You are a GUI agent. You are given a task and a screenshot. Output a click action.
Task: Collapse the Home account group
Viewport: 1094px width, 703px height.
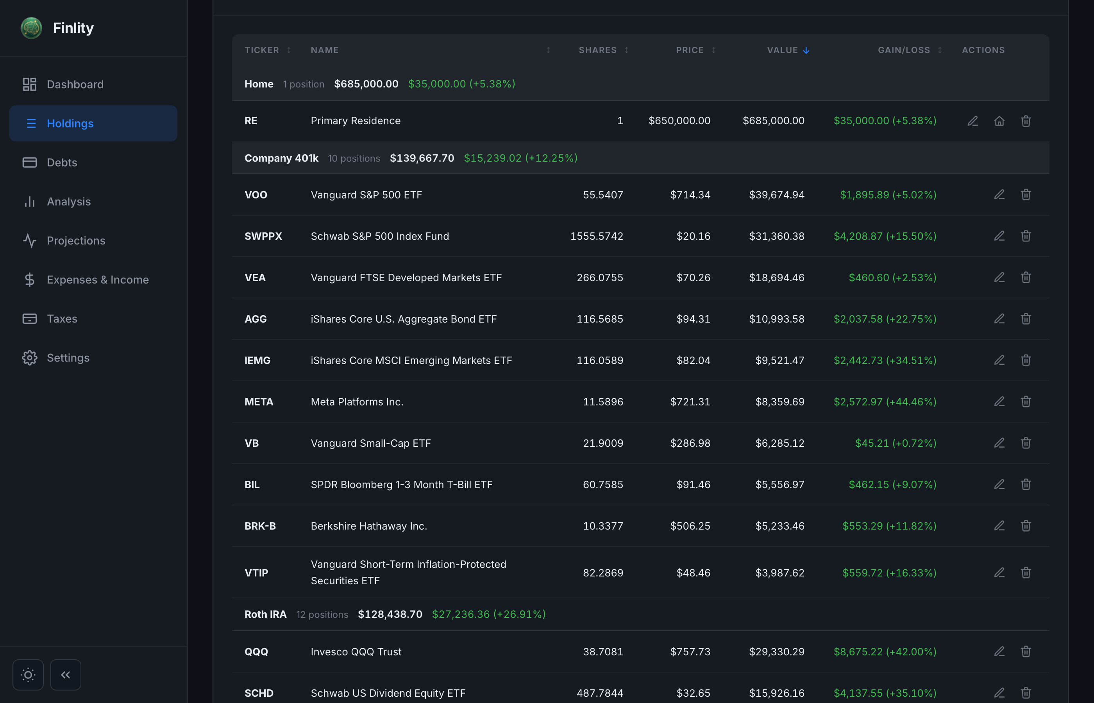640,84
